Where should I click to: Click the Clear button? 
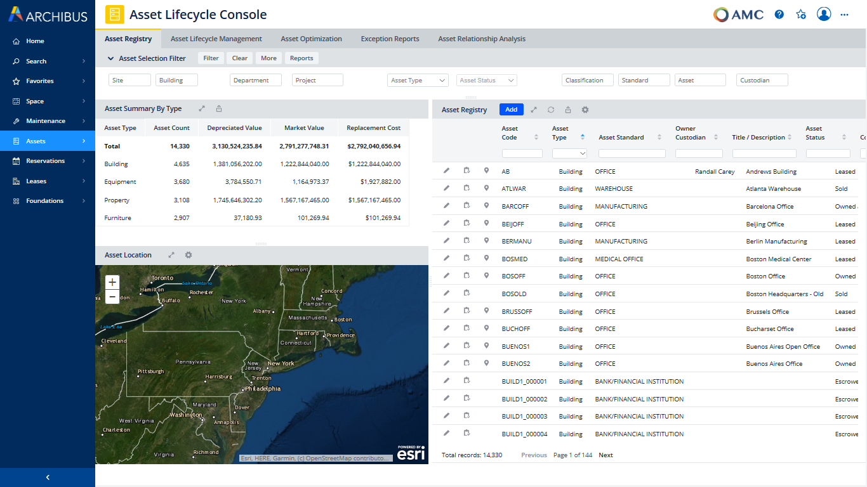[x=240, y=58]
